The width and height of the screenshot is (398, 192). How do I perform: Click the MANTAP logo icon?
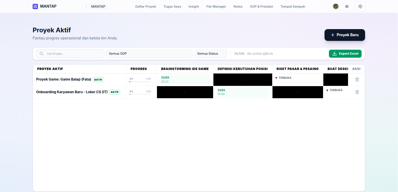pyautogui.click(x=35, y=6)
